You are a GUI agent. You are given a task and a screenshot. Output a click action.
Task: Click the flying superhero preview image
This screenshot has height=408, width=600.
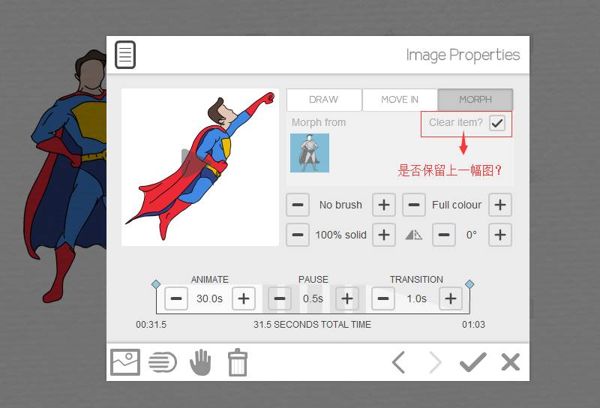[200, 166]
